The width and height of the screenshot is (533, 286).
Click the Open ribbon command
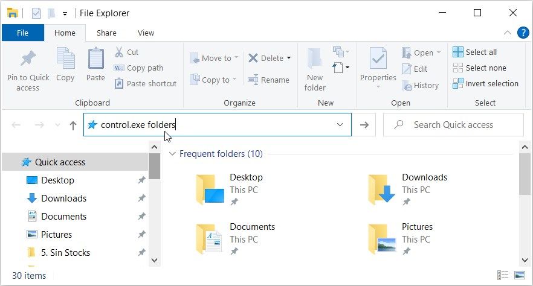[x=421, y=52]
